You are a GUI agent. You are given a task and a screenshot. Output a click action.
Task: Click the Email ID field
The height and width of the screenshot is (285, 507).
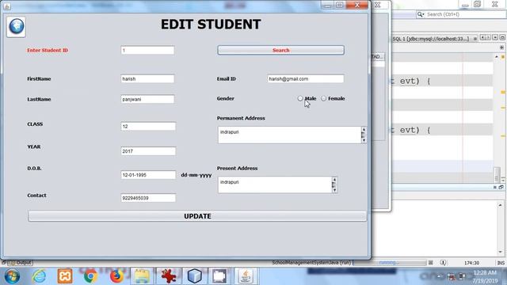coord(306,79)
